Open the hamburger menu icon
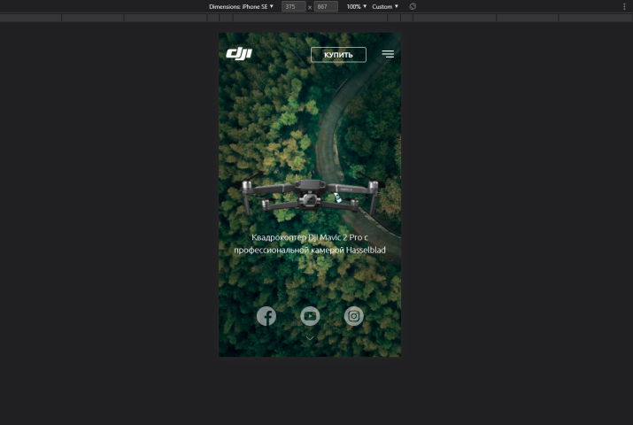 click(x=388, y=54)
